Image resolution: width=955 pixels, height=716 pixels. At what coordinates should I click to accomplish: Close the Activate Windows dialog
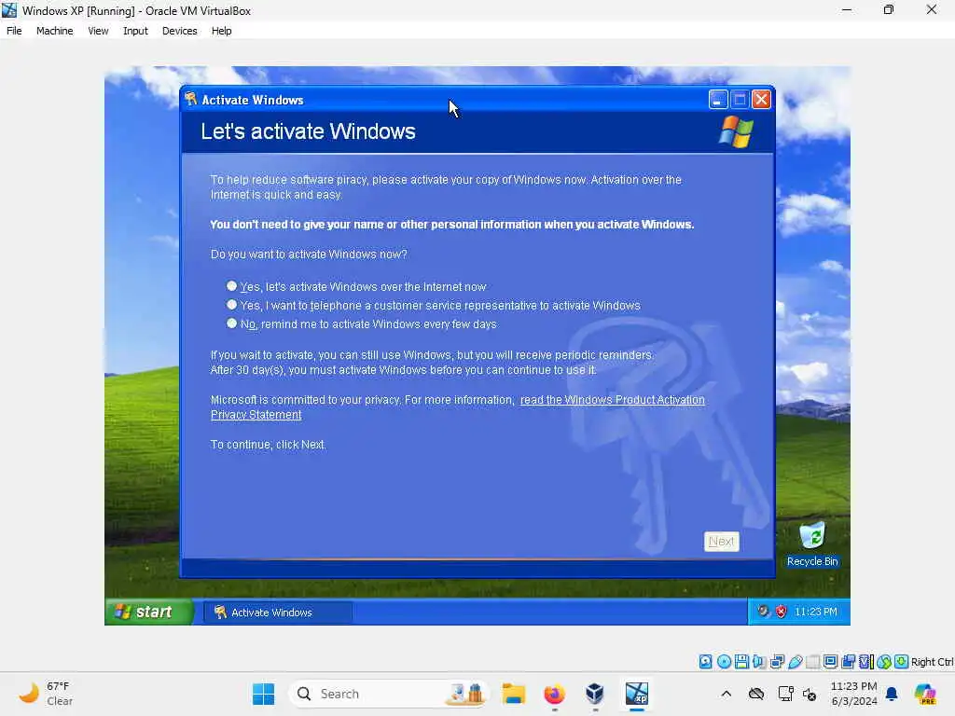pyautogui.click(x=761, y=99)
